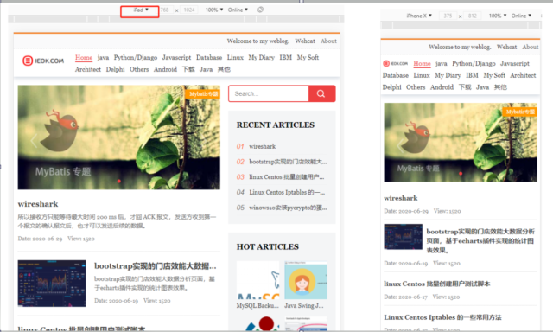Viewport: 553px width, 332px height.
Task: Edit the 1024 height field
Action: pyautogui.click(x=189, y=10)
